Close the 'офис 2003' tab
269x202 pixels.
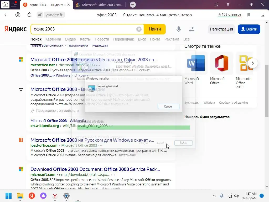69,5
